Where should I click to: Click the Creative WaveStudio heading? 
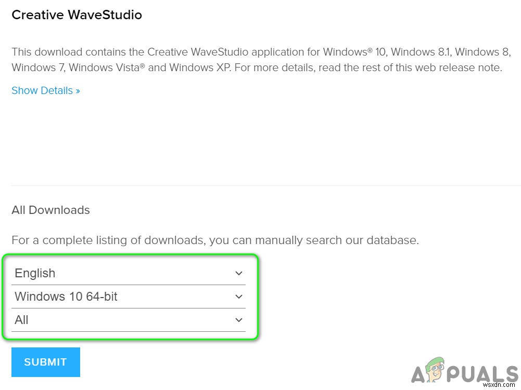(77, 15)
